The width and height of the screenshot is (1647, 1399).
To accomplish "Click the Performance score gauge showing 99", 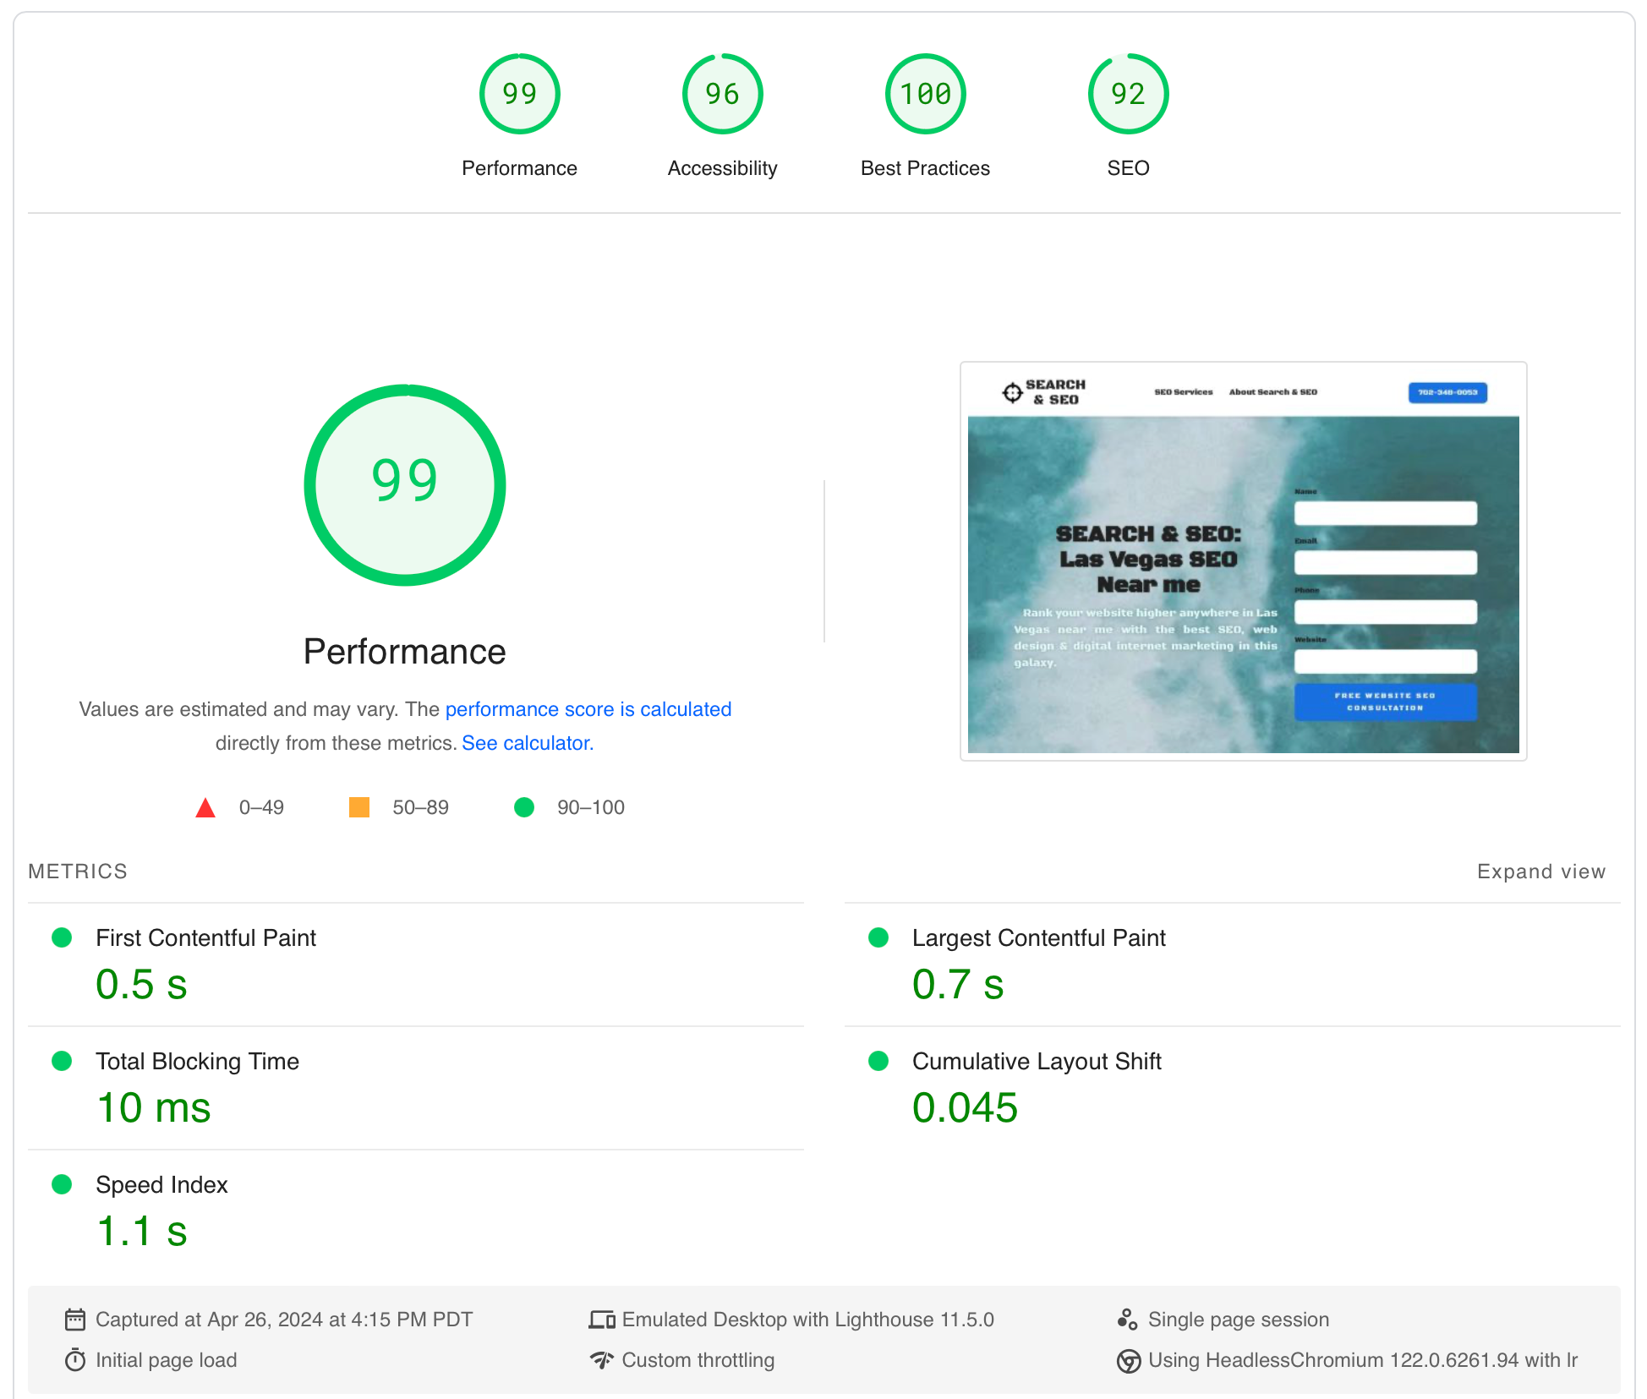I will (x=519, y=94).
